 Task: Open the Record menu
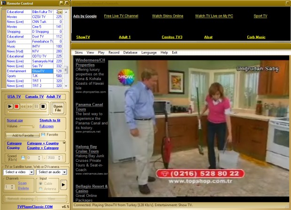[114, 52]
